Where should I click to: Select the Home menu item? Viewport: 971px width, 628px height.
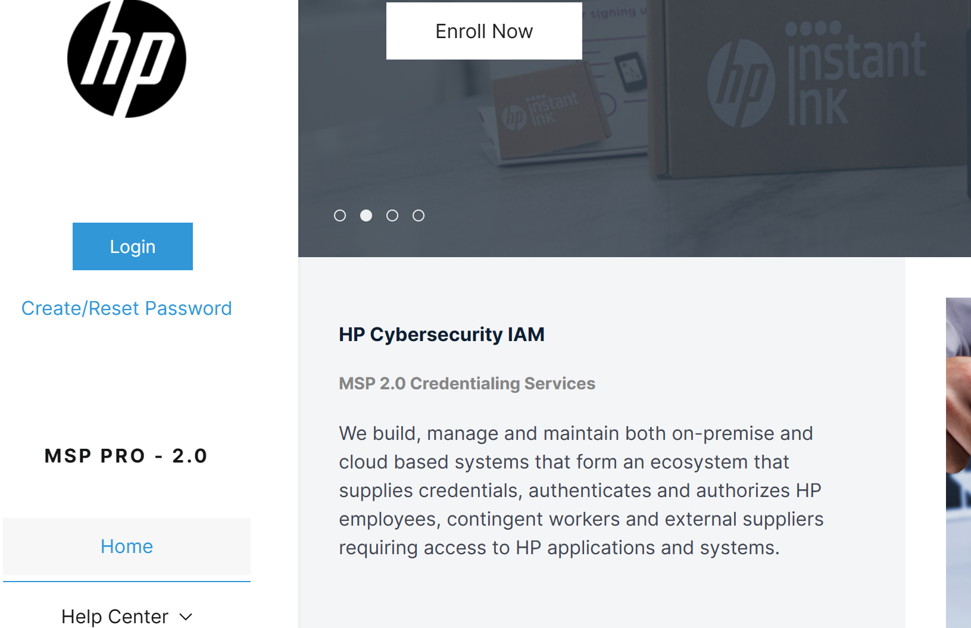126,546
